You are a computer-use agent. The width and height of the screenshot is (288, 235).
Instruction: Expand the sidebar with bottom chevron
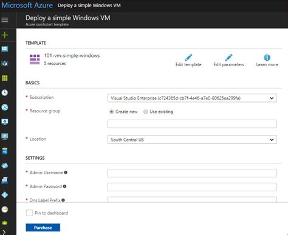[4, 232]
